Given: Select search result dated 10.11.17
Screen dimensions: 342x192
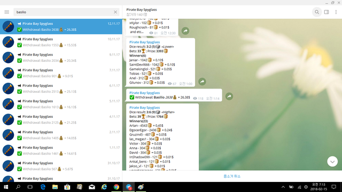Looking at the screenshot, I should [x=61, y=42].
